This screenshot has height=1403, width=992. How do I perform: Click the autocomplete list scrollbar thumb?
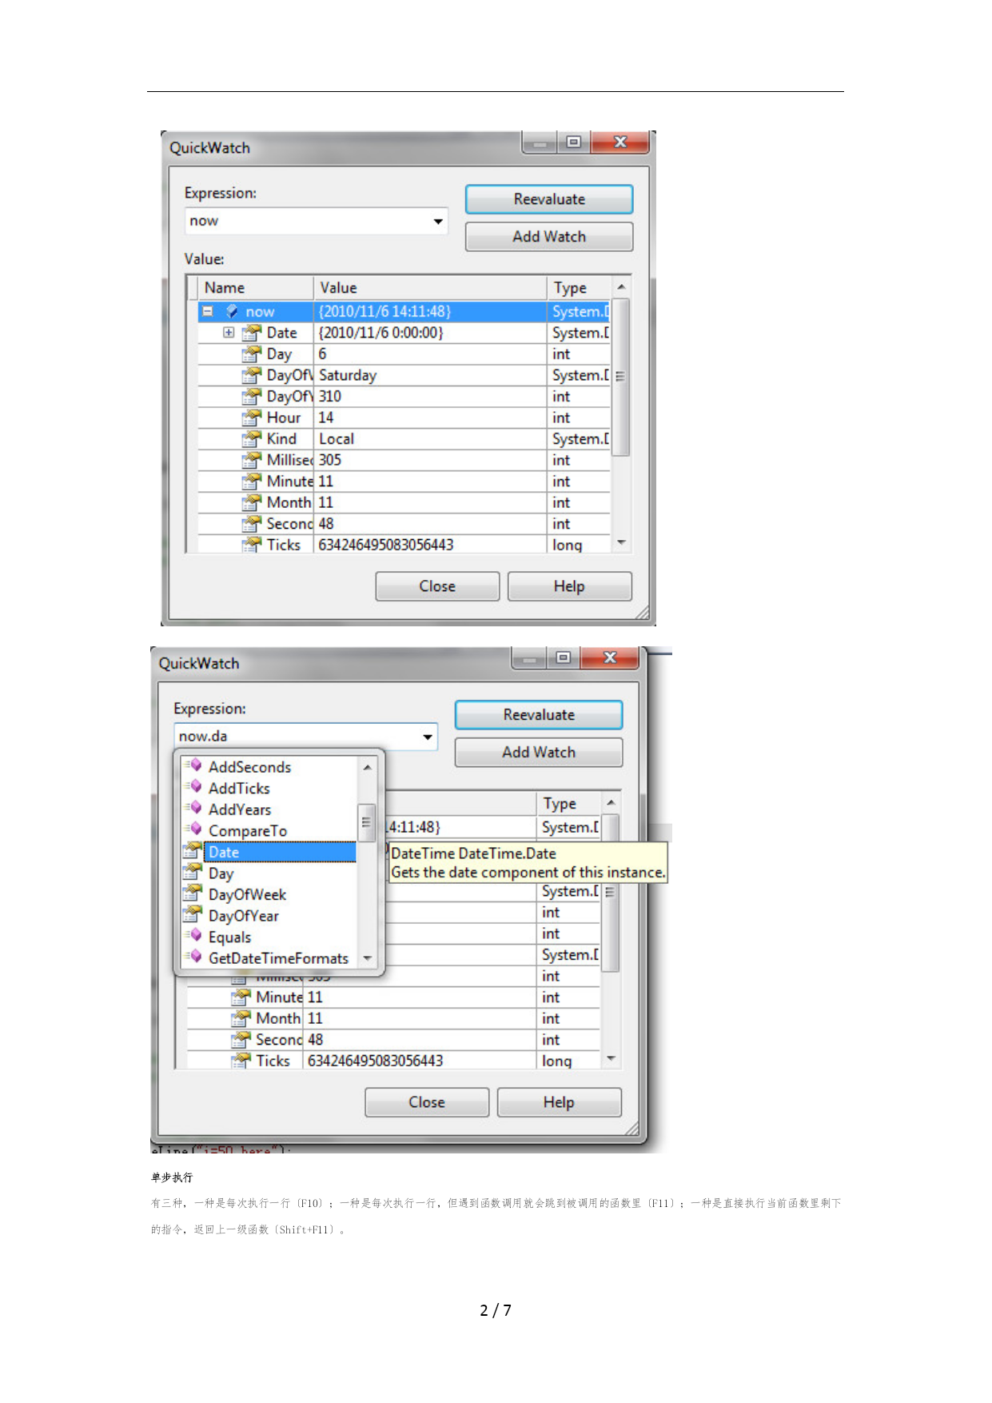click(x=367, y=823)
